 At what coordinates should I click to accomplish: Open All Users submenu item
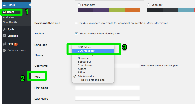pos(8,12)
